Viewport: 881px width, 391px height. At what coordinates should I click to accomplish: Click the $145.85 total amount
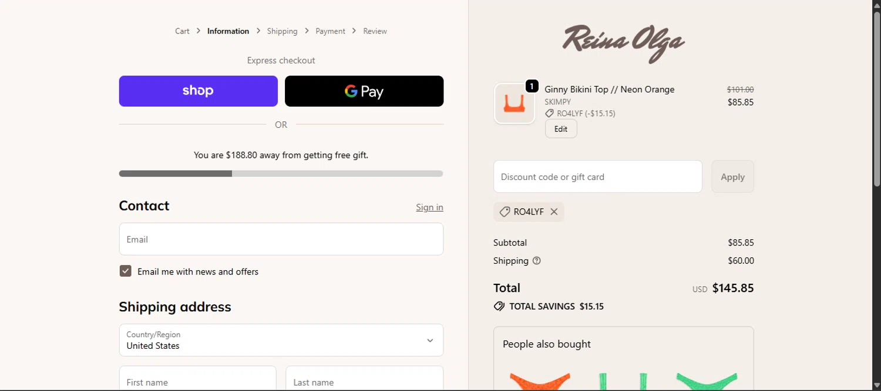tap(732, 288)
